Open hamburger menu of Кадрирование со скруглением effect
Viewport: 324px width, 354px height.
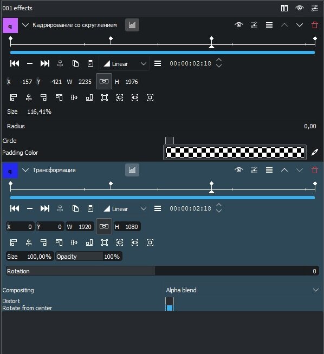pyautogui.click(x=269, y=25)
